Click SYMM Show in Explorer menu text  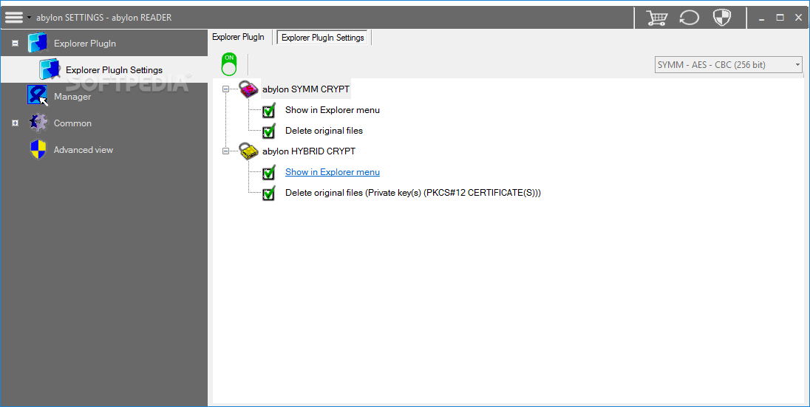(x=332, y=110)
